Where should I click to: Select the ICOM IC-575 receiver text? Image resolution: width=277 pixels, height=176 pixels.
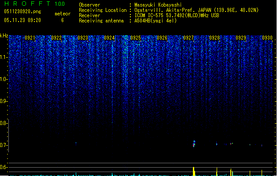point(177,15)
